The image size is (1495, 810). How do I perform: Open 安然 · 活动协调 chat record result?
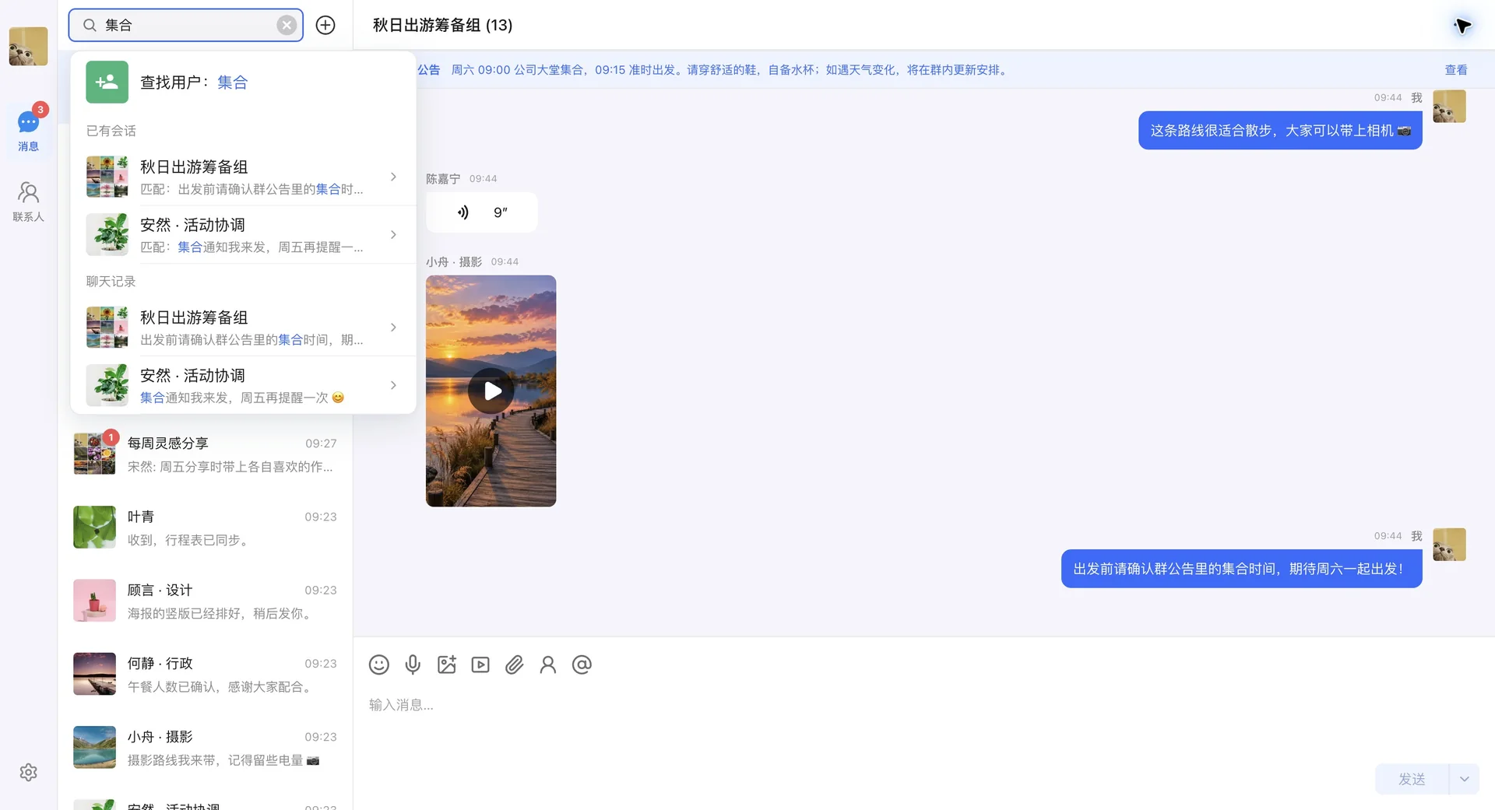(x=243, y=385)
